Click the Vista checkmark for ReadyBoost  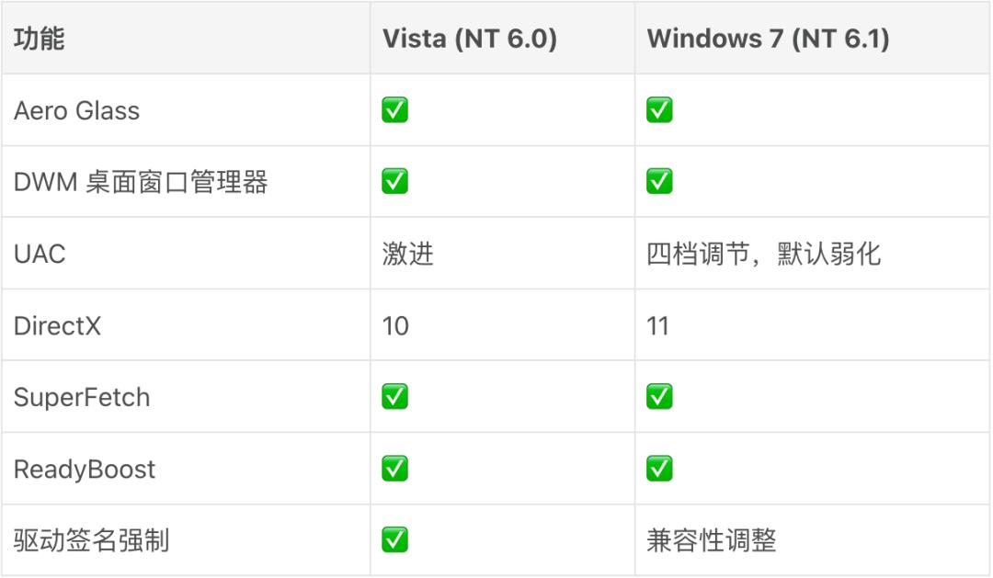tap(394, 469)
